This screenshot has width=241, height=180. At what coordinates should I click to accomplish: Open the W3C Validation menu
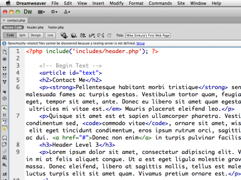92,36
